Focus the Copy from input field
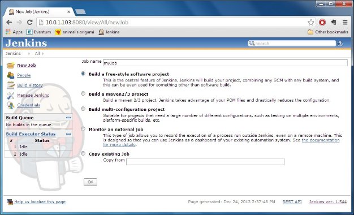Viewport: 354px width, 215px height. (205, 162)
